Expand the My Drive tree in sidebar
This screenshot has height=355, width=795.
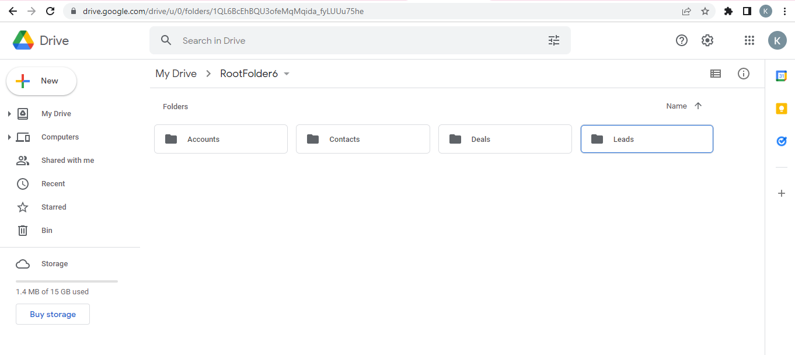point(9,114)
